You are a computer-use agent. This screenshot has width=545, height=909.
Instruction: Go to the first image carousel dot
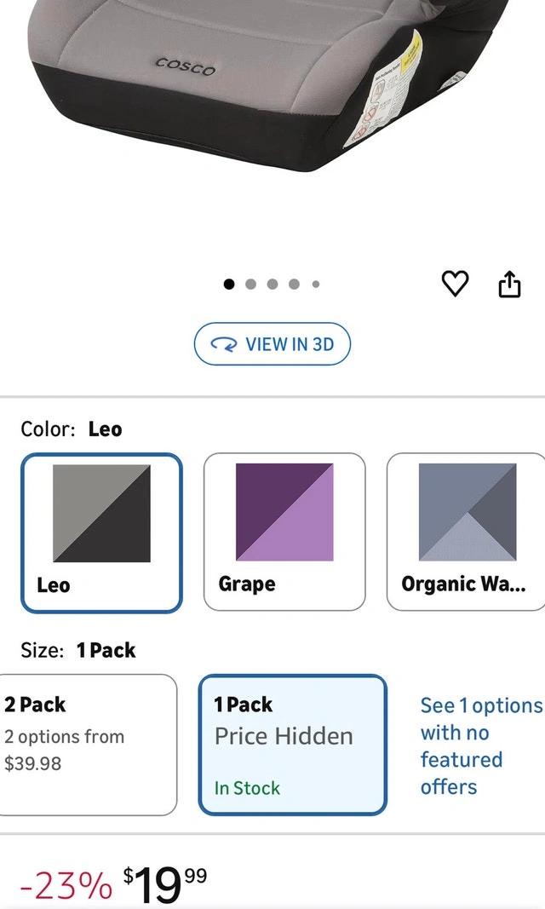(x=229, y=285)
